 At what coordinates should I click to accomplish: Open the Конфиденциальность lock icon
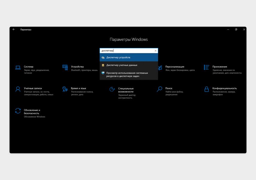(x=207, y=89)
